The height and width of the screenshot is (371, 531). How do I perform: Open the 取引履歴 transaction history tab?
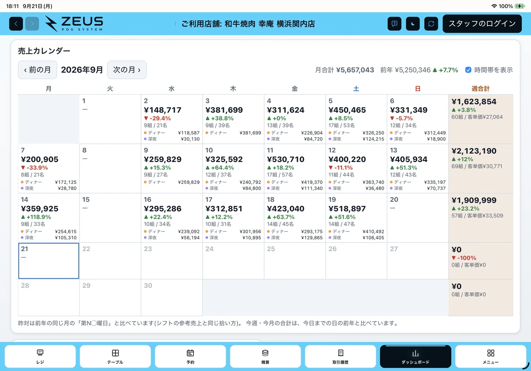[x=340, y=356]
